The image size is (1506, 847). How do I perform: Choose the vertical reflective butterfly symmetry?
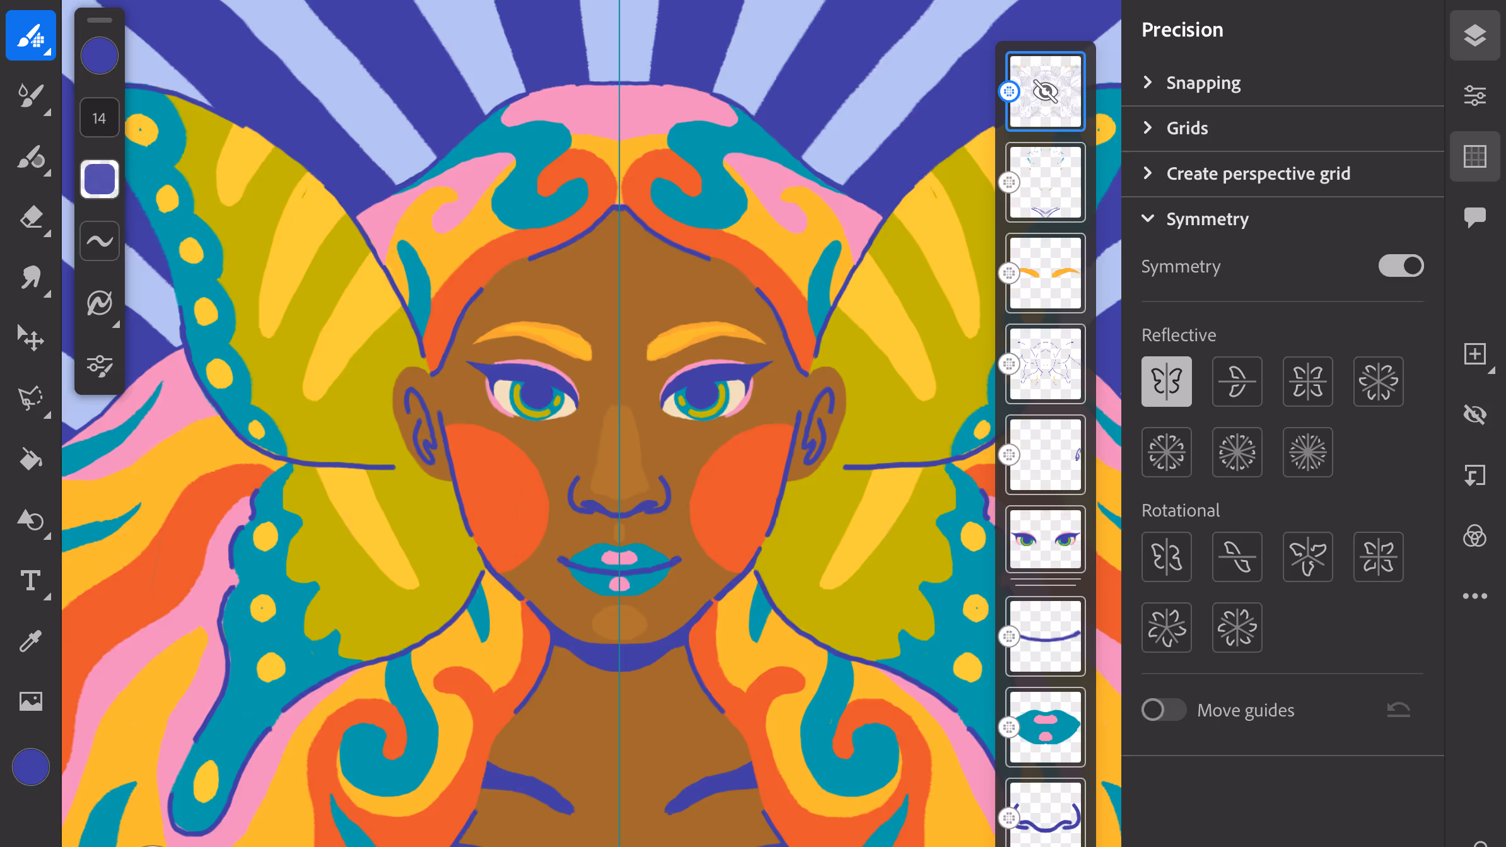click(1166, 382)
